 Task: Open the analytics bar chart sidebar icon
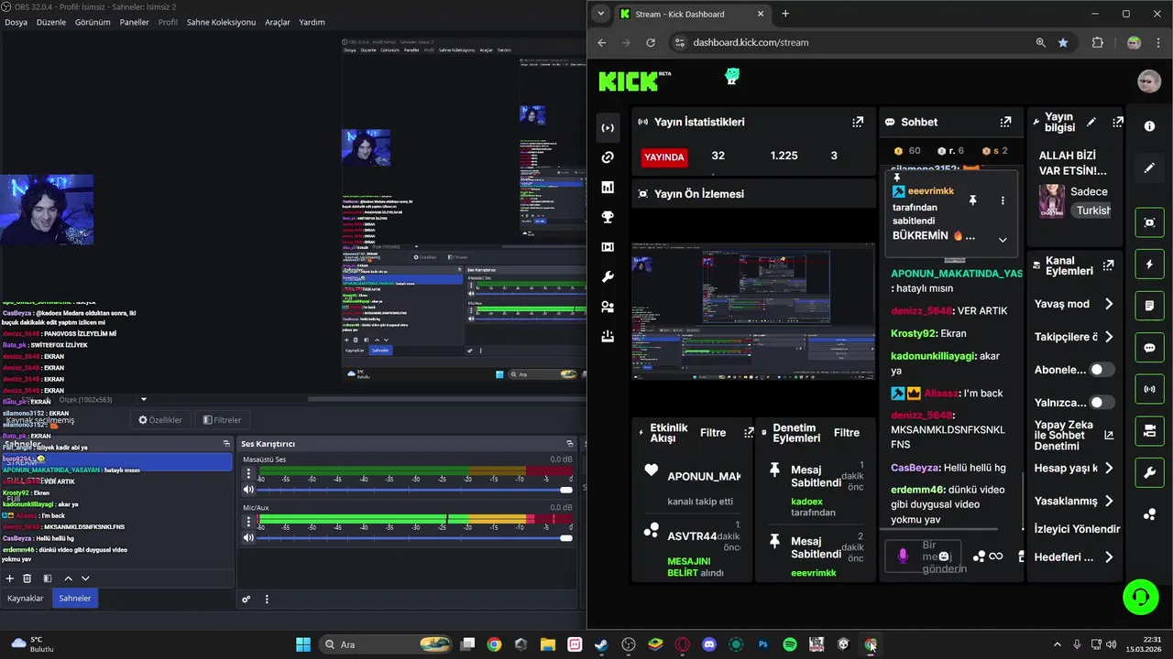click(608, 188)
